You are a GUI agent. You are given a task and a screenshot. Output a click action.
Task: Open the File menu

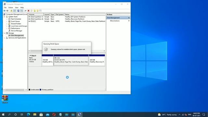point(5,7)
